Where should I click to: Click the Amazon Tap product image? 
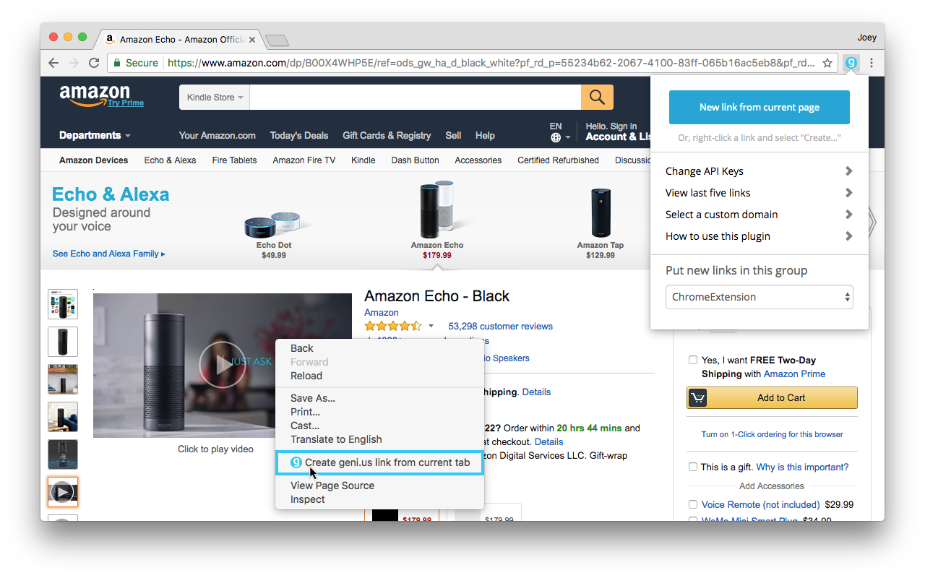pyautogui.click(x=601, y=213)
